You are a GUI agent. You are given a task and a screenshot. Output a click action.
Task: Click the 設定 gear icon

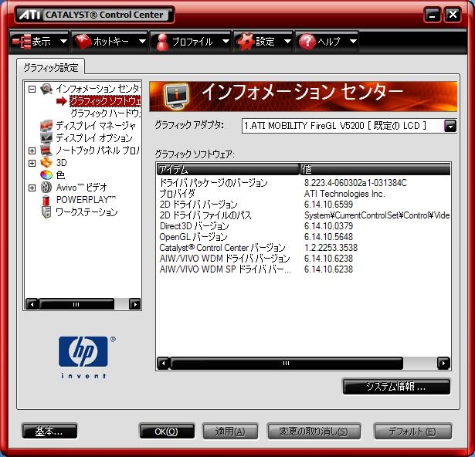coord(245,42)
